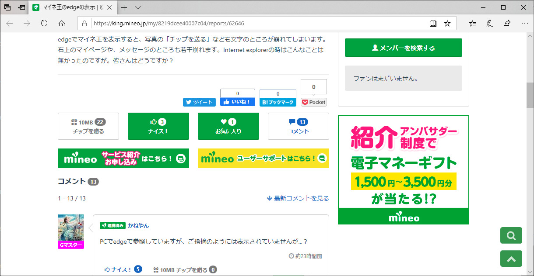Click the green ナイス！ button
Screen dimensions: 534x276
(158, 126)
